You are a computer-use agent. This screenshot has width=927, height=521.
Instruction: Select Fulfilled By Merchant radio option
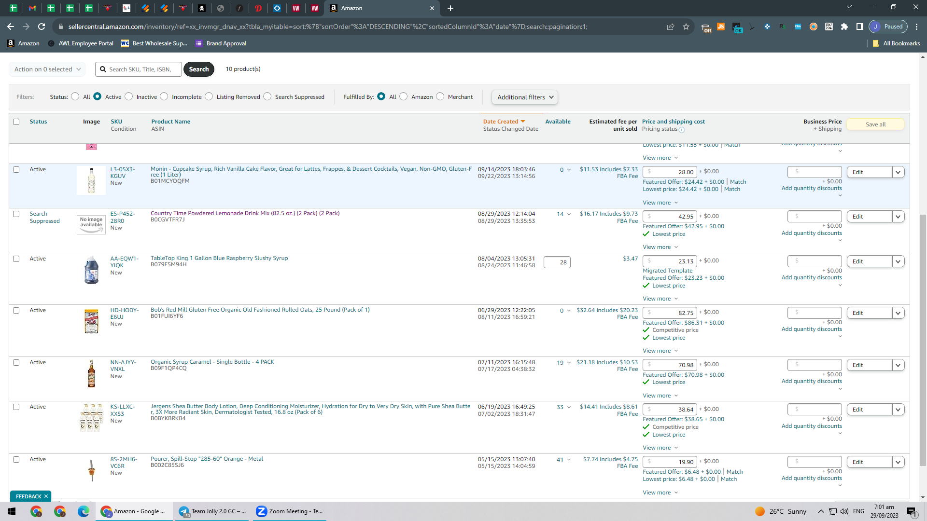440,96
